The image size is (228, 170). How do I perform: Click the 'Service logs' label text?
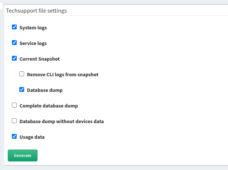[x=33, y=43]
